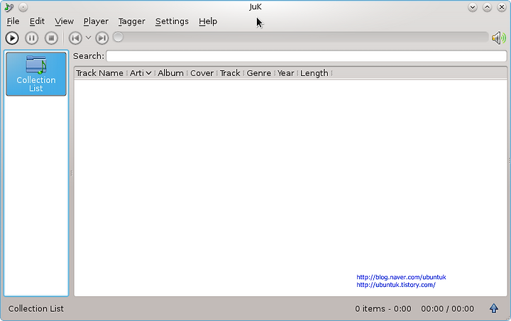This screenshot has width=511, height=321.
Task: Open the Help menu
Action: click(x=208, y=21)
